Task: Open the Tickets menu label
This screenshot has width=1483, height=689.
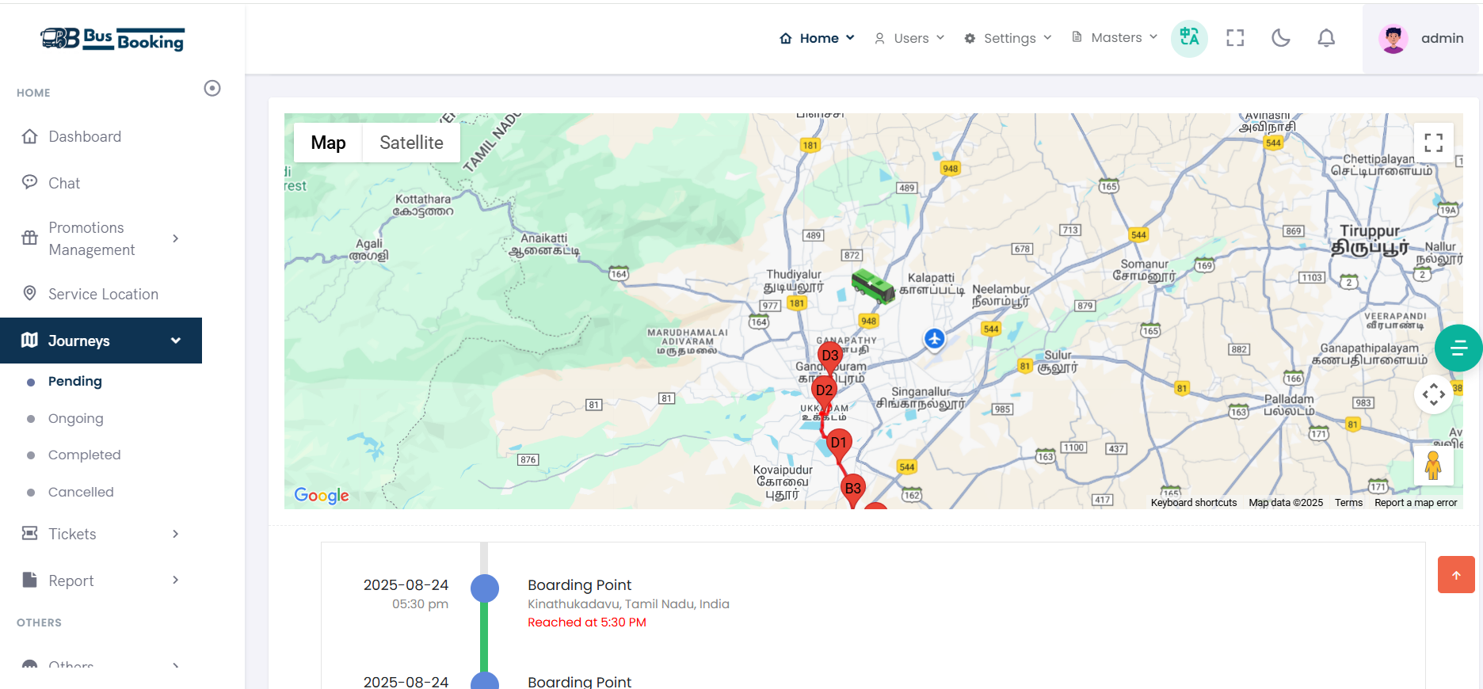Action: coord(72,534)
